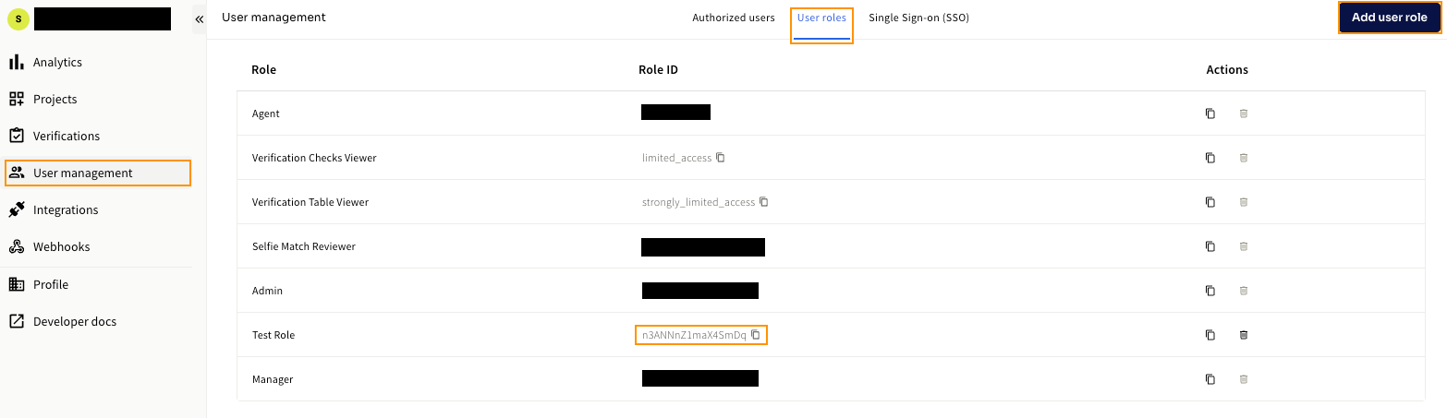This screenshot has width=1447, height=418.
Task: Copy the limited_access role ID
Action: (721, 158)
